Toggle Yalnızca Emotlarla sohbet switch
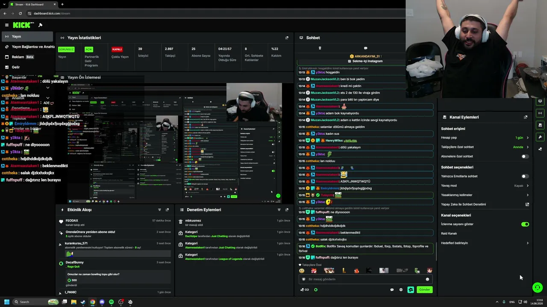Screen dimensions: 547x307 [x=525, y=176]
